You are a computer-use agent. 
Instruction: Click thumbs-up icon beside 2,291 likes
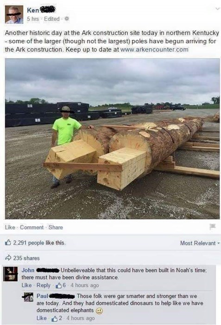[x=8, y=242]
